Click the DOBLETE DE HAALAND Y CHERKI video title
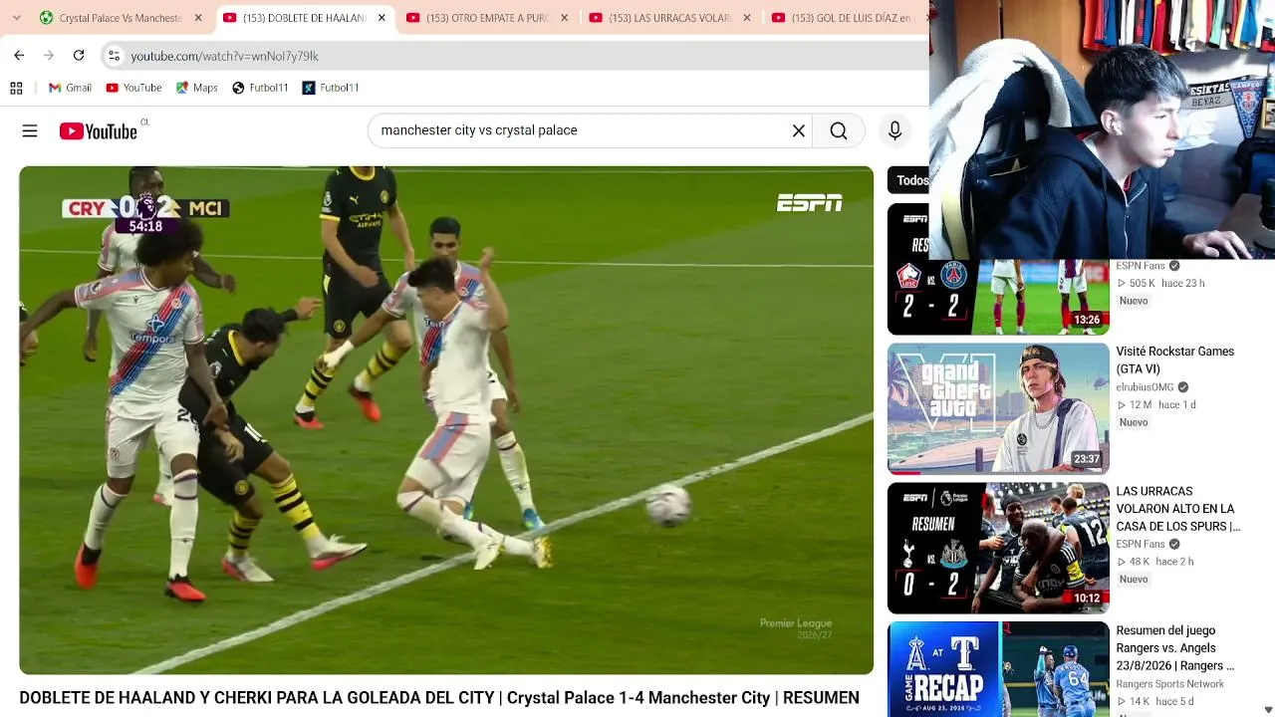Viewport: 1275px width, 717px height. [x=439, y=698]
